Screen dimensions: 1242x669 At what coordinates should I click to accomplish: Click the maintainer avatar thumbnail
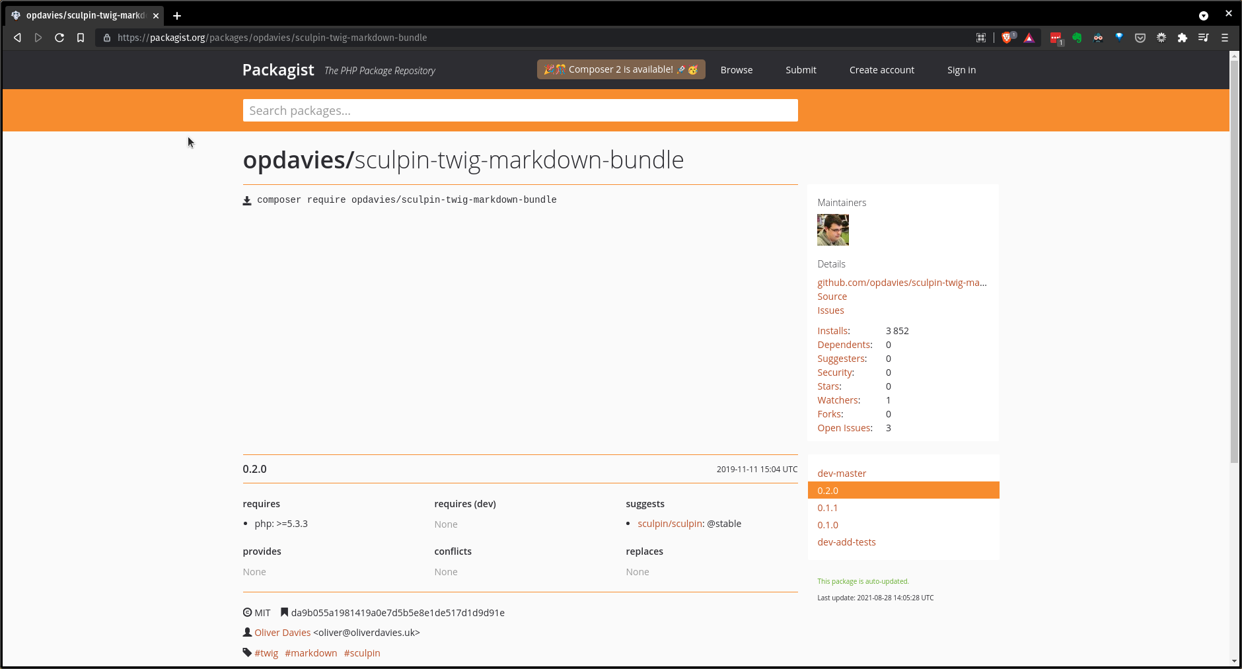[x=832, y=230]
